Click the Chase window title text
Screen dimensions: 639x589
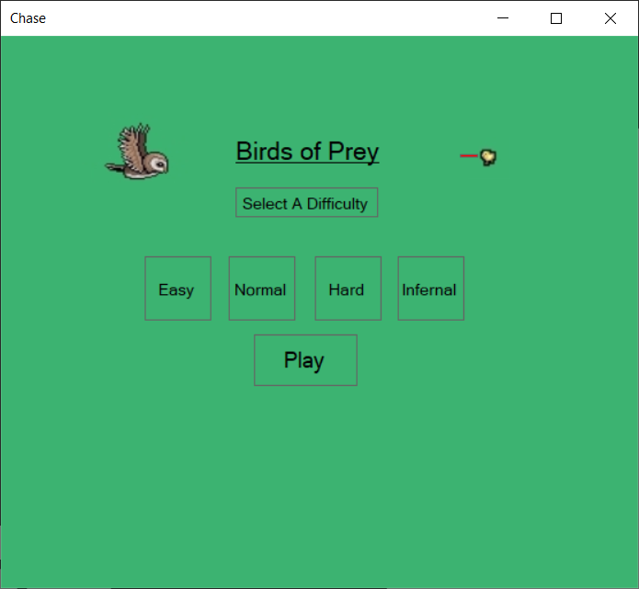(28, 18)
